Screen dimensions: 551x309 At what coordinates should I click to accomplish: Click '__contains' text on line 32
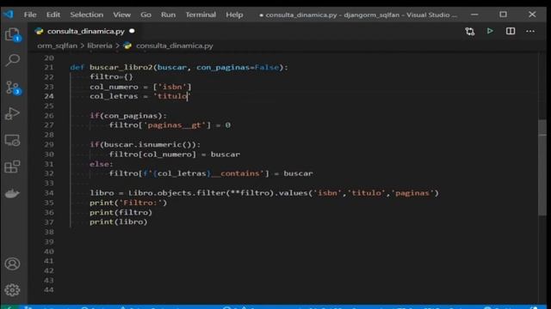[234, 173]
